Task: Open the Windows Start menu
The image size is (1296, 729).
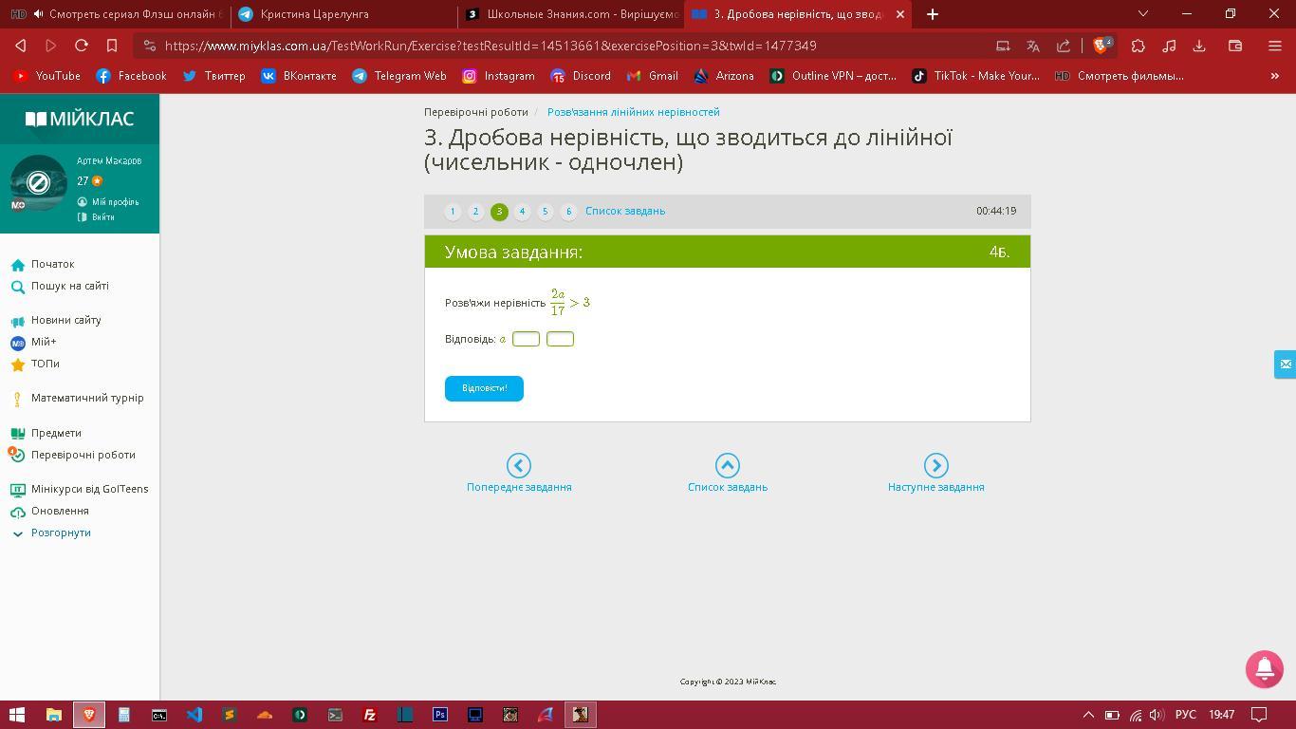Action: 17,715
